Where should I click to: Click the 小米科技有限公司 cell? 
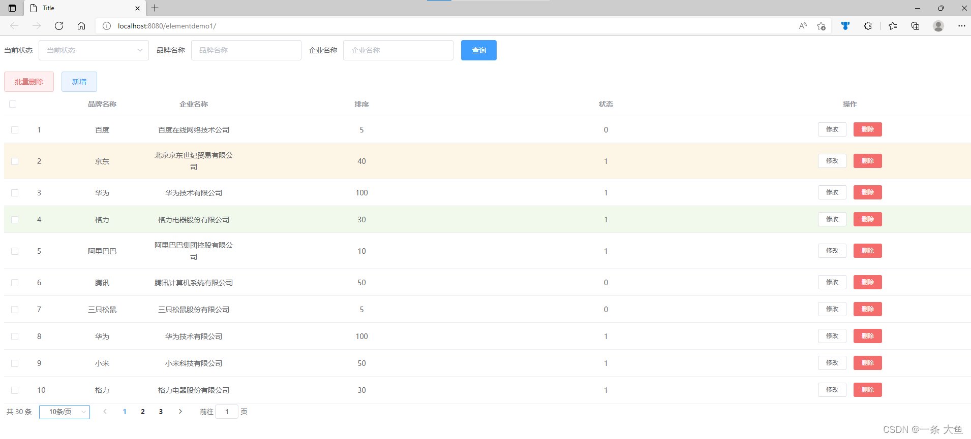coord(194,363)
